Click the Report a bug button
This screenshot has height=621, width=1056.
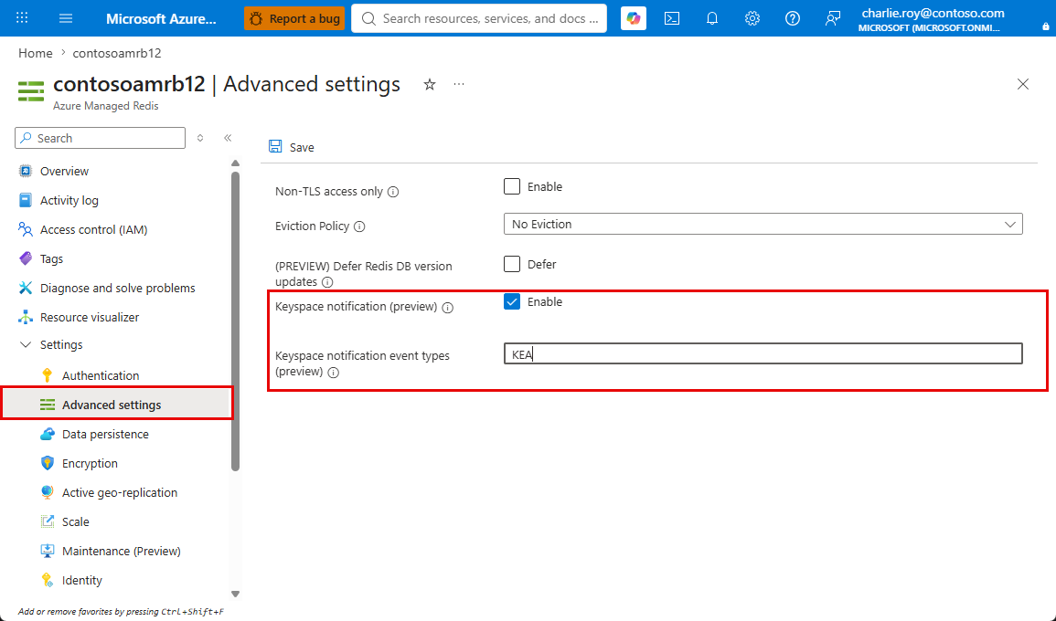pos(294,18)
